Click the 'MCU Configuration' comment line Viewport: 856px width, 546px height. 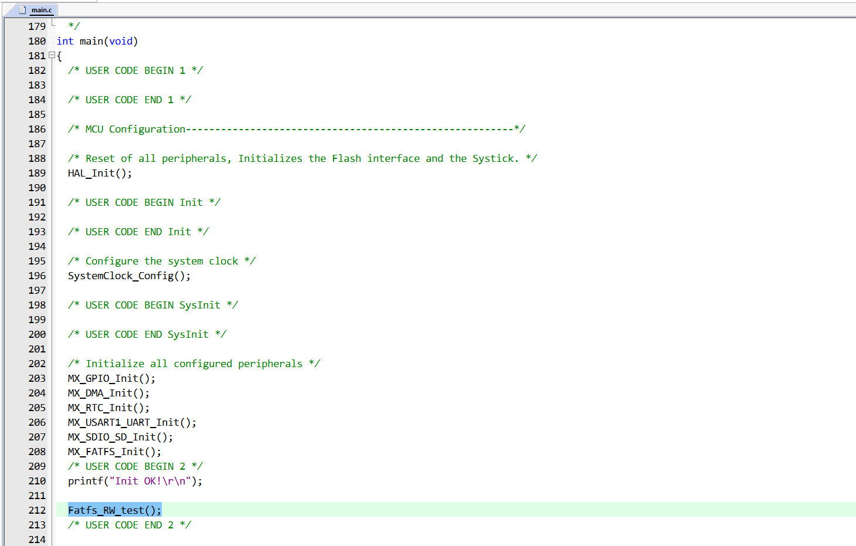coord(297,129)
